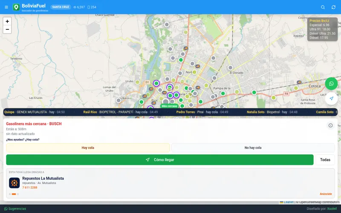341x213 pixels.
Task: Select the first ad carousel dot
Action: coord(10,194)
